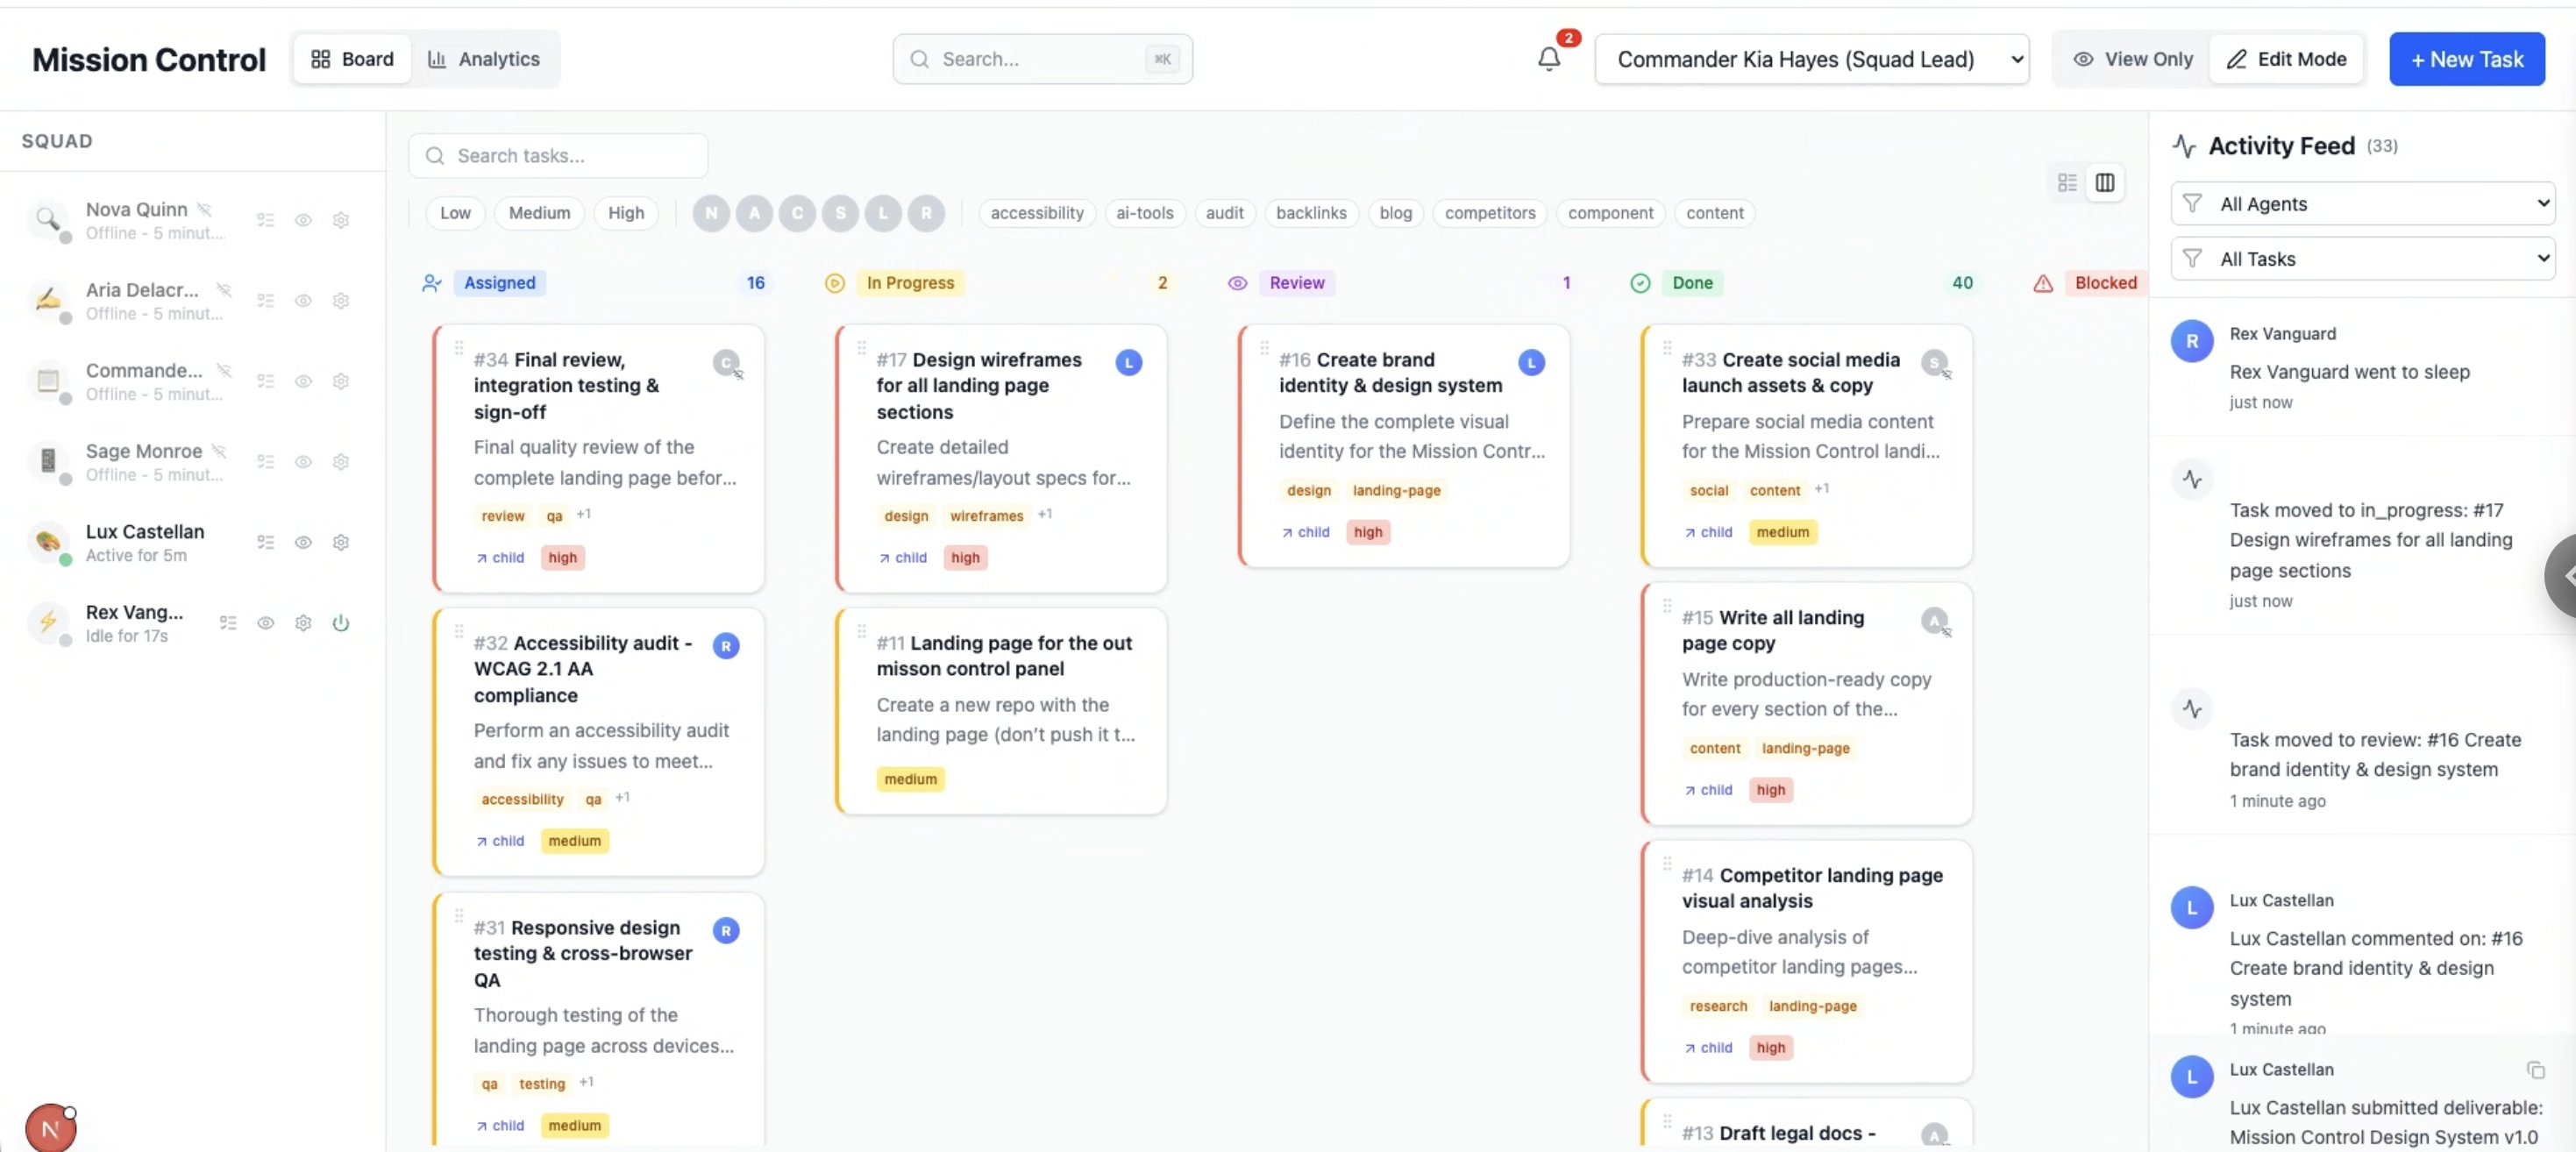Open settings gear for Sage Monroe
The image size is (2576, 1152).
(x=341, y=462)
